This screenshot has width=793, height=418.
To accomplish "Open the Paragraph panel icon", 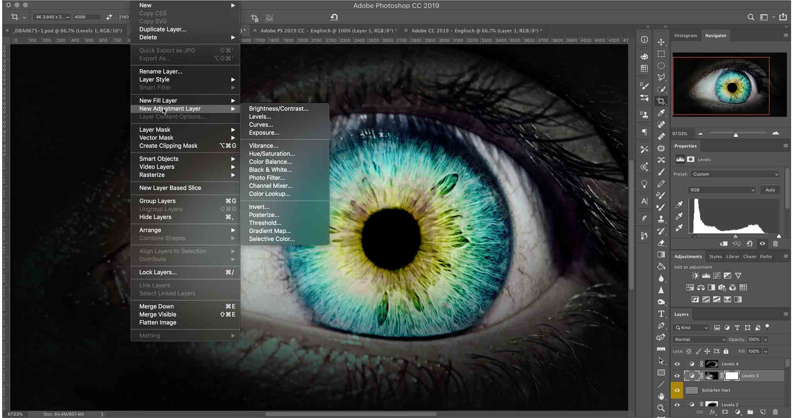I will click(x=644, y=132).
